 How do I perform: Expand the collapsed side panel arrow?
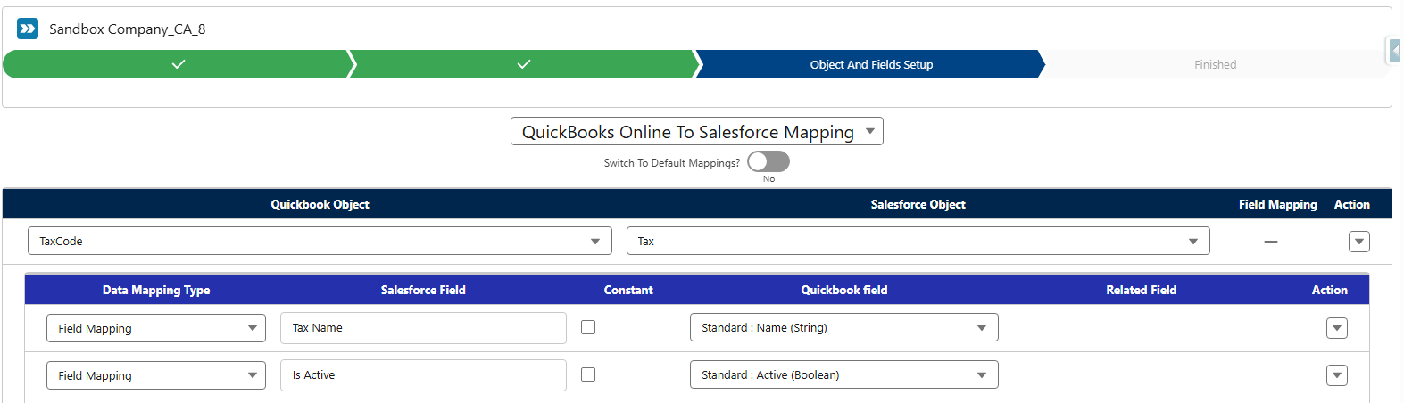pyautogui.click(x=1394, y=51)
